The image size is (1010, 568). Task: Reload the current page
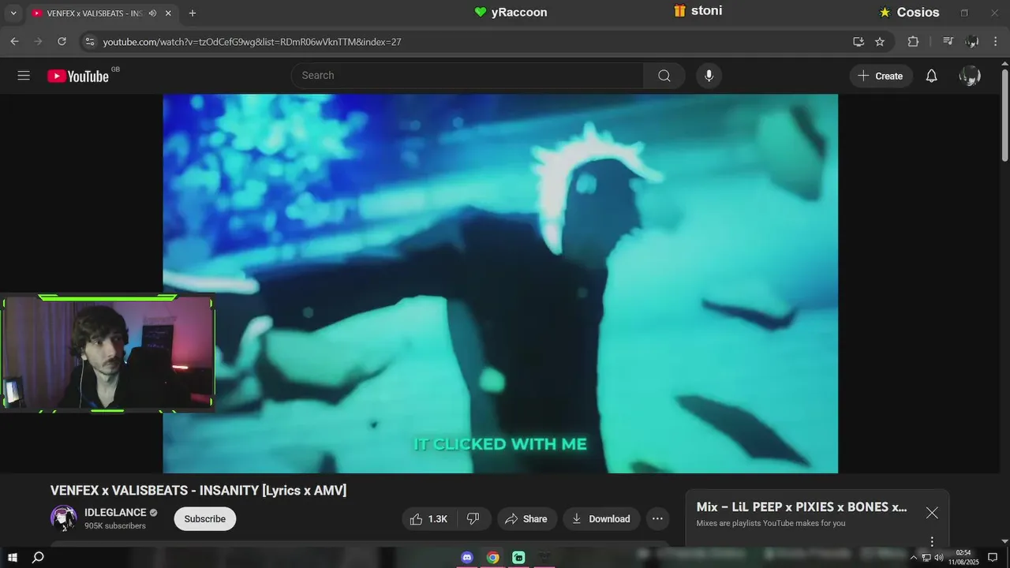[62, 41]
